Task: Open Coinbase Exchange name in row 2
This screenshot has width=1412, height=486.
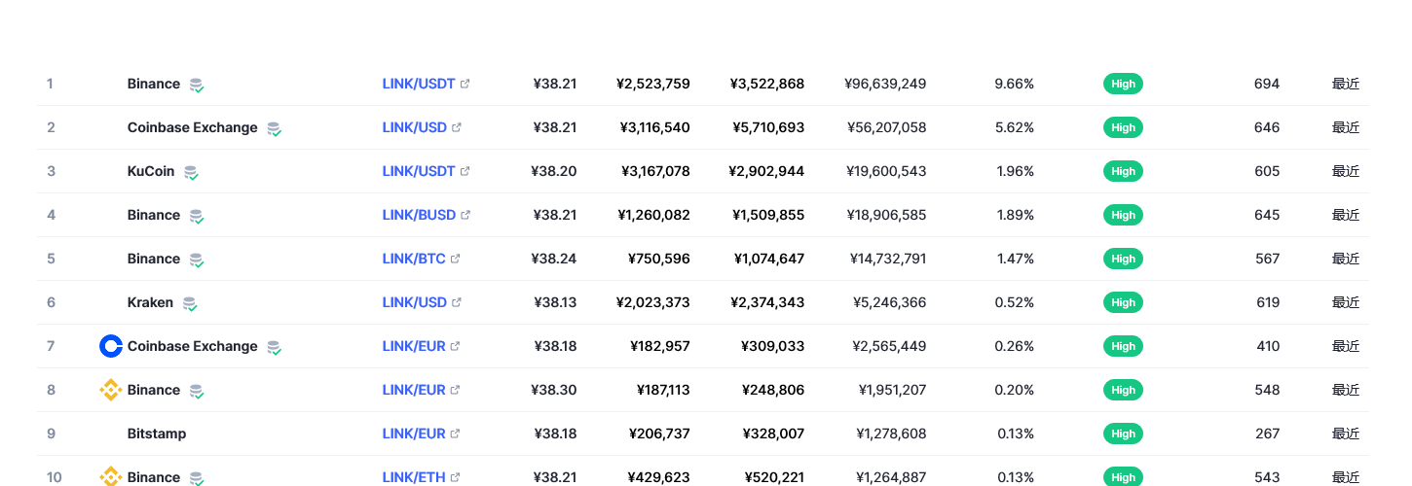Action: coord(193,127)
